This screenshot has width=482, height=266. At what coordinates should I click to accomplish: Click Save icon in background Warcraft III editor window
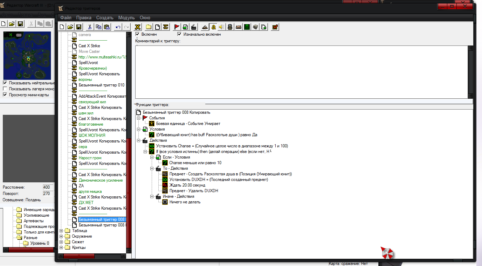[x=20, y=24]
